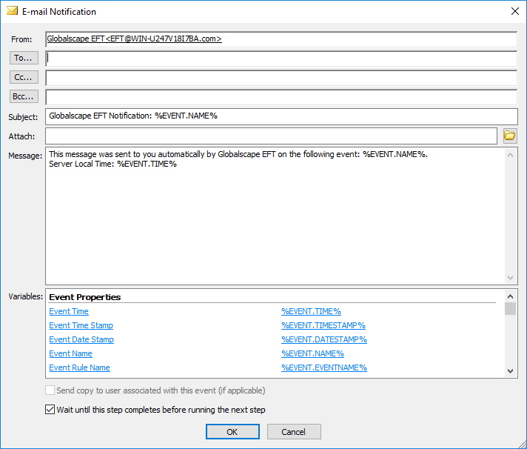527x449 pixels.
Task: Open the To... recipients picker
Action: pos(24,58)
